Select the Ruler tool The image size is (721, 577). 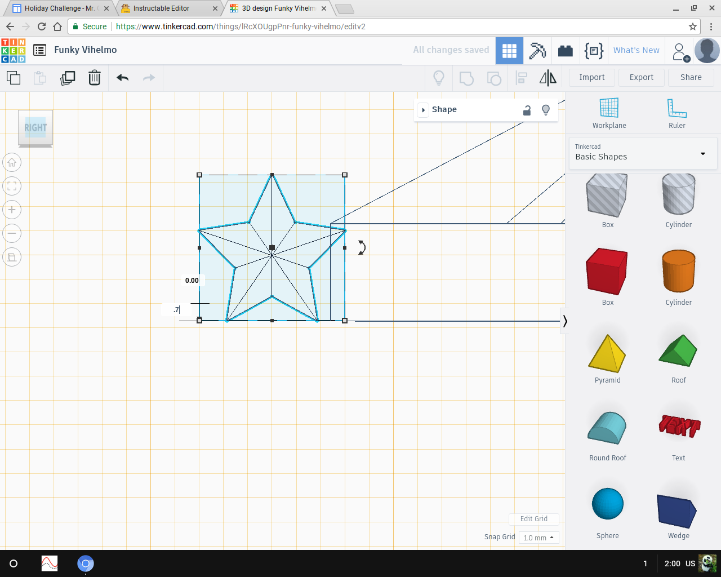677,113
